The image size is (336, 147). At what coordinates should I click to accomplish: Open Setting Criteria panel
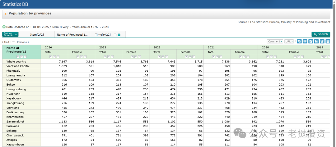pyautogui.click(x=10, y=34)
